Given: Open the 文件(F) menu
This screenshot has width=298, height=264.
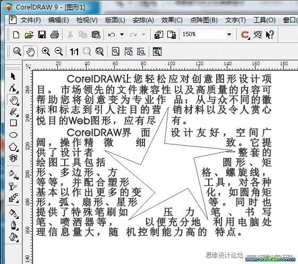Looking at the screenshot, I should pyautogui.click(x=31, y=20).
